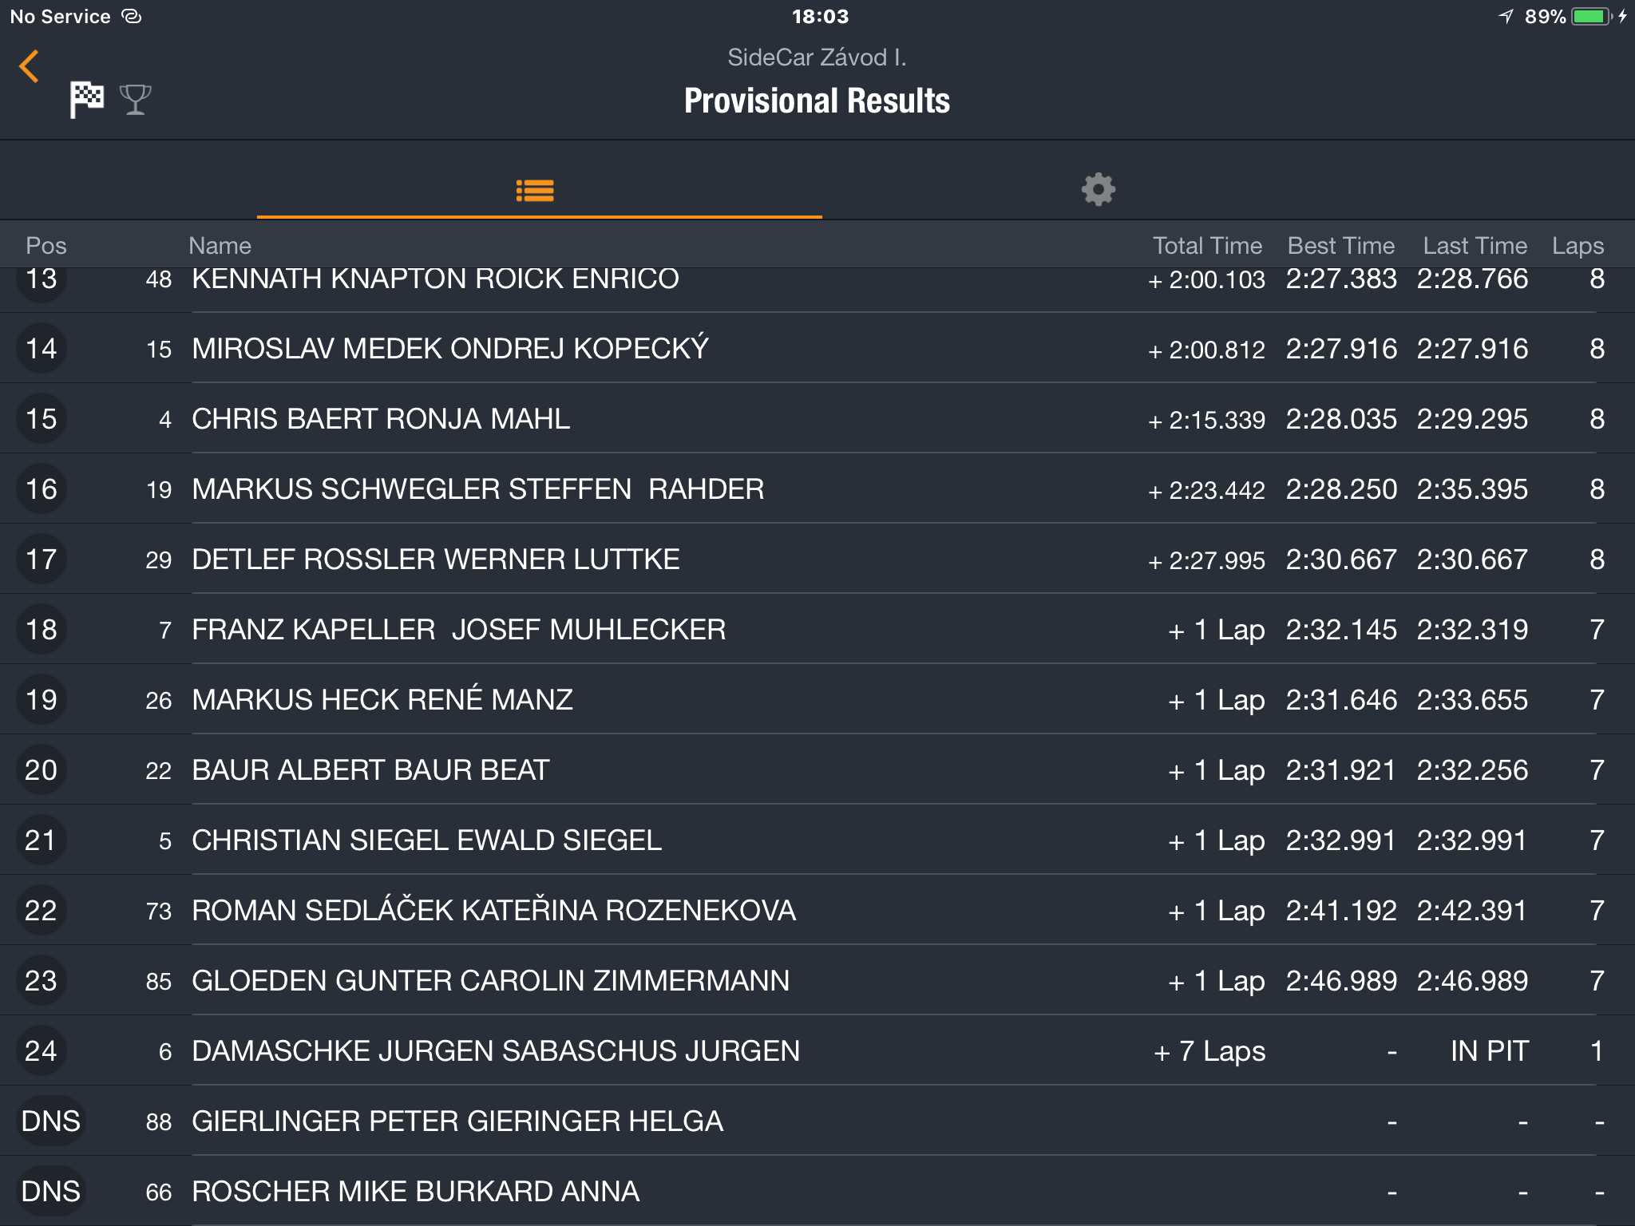The width and height of the screenshot is (1635, 1226).
Task: Select the Damaschke Jurgen IN PIT row
Action: (817, 1051)
